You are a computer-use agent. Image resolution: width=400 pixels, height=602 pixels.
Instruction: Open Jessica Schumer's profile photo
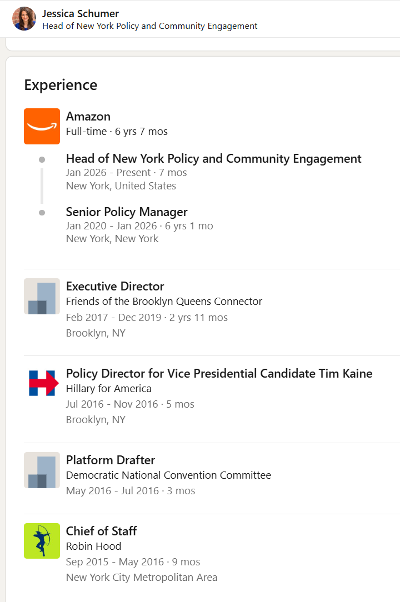click(x=24, y=18)
